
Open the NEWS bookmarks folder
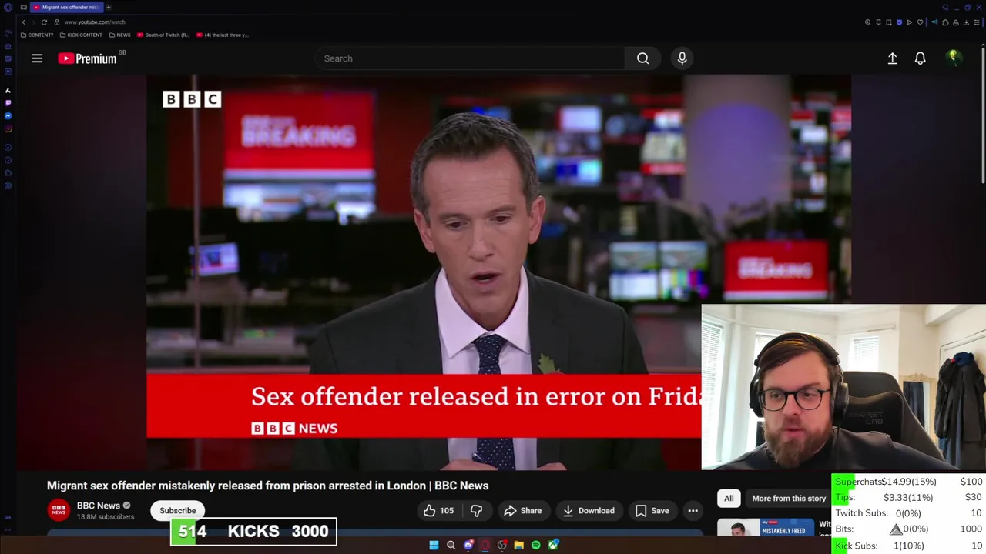click(x=119, y=35)
